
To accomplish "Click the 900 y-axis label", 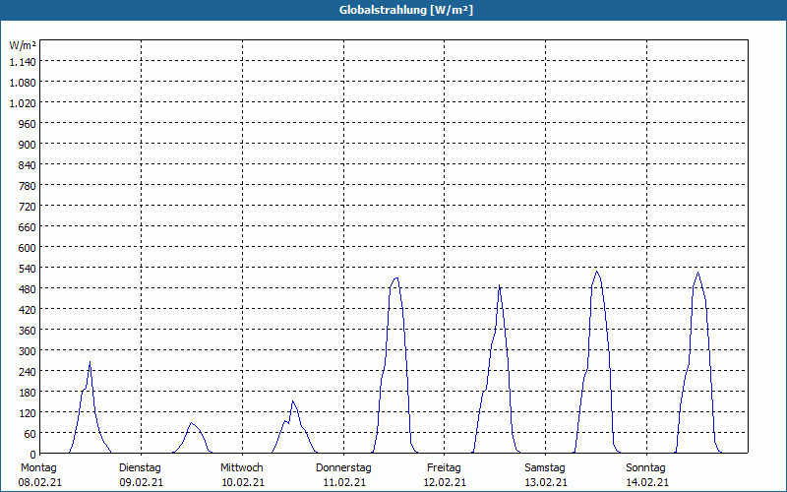I will [28, 145].
